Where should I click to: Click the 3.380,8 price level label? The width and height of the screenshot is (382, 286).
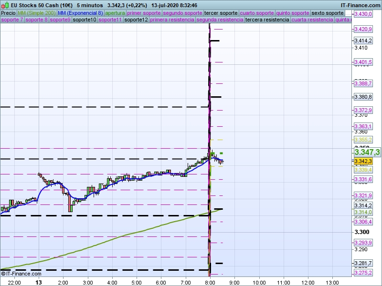(x=363, y=97)
